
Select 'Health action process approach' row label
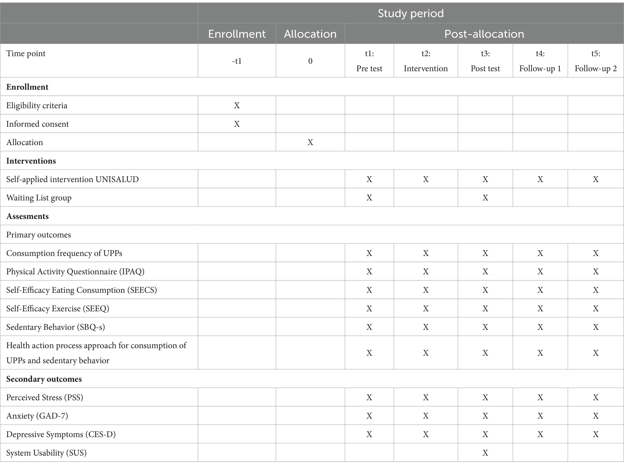pos(96,353)
